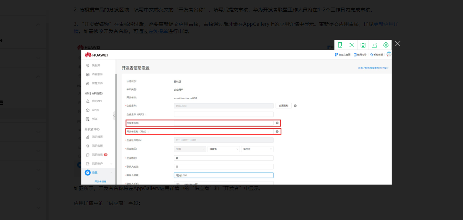Click the tablet view icon in the image viewer toolbar

point(340,45)
